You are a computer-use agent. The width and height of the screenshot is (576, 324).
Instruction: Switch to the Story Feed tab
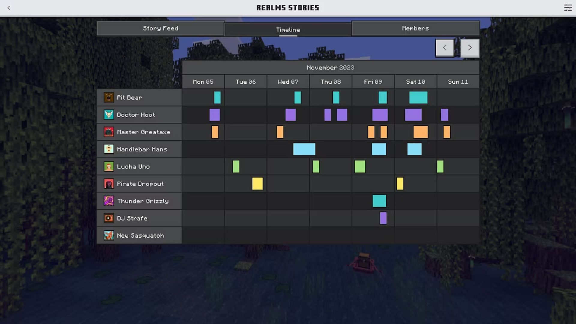160,28
